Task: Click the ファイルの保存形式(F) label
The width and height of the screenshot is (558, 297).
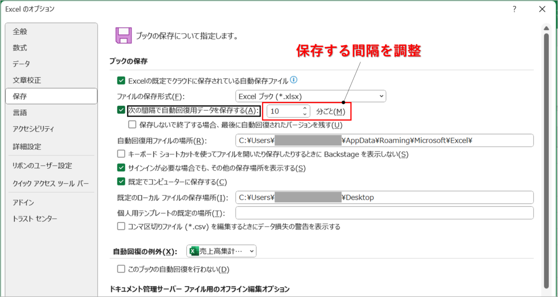Action: pyautogui.click(x=151, y=96)
